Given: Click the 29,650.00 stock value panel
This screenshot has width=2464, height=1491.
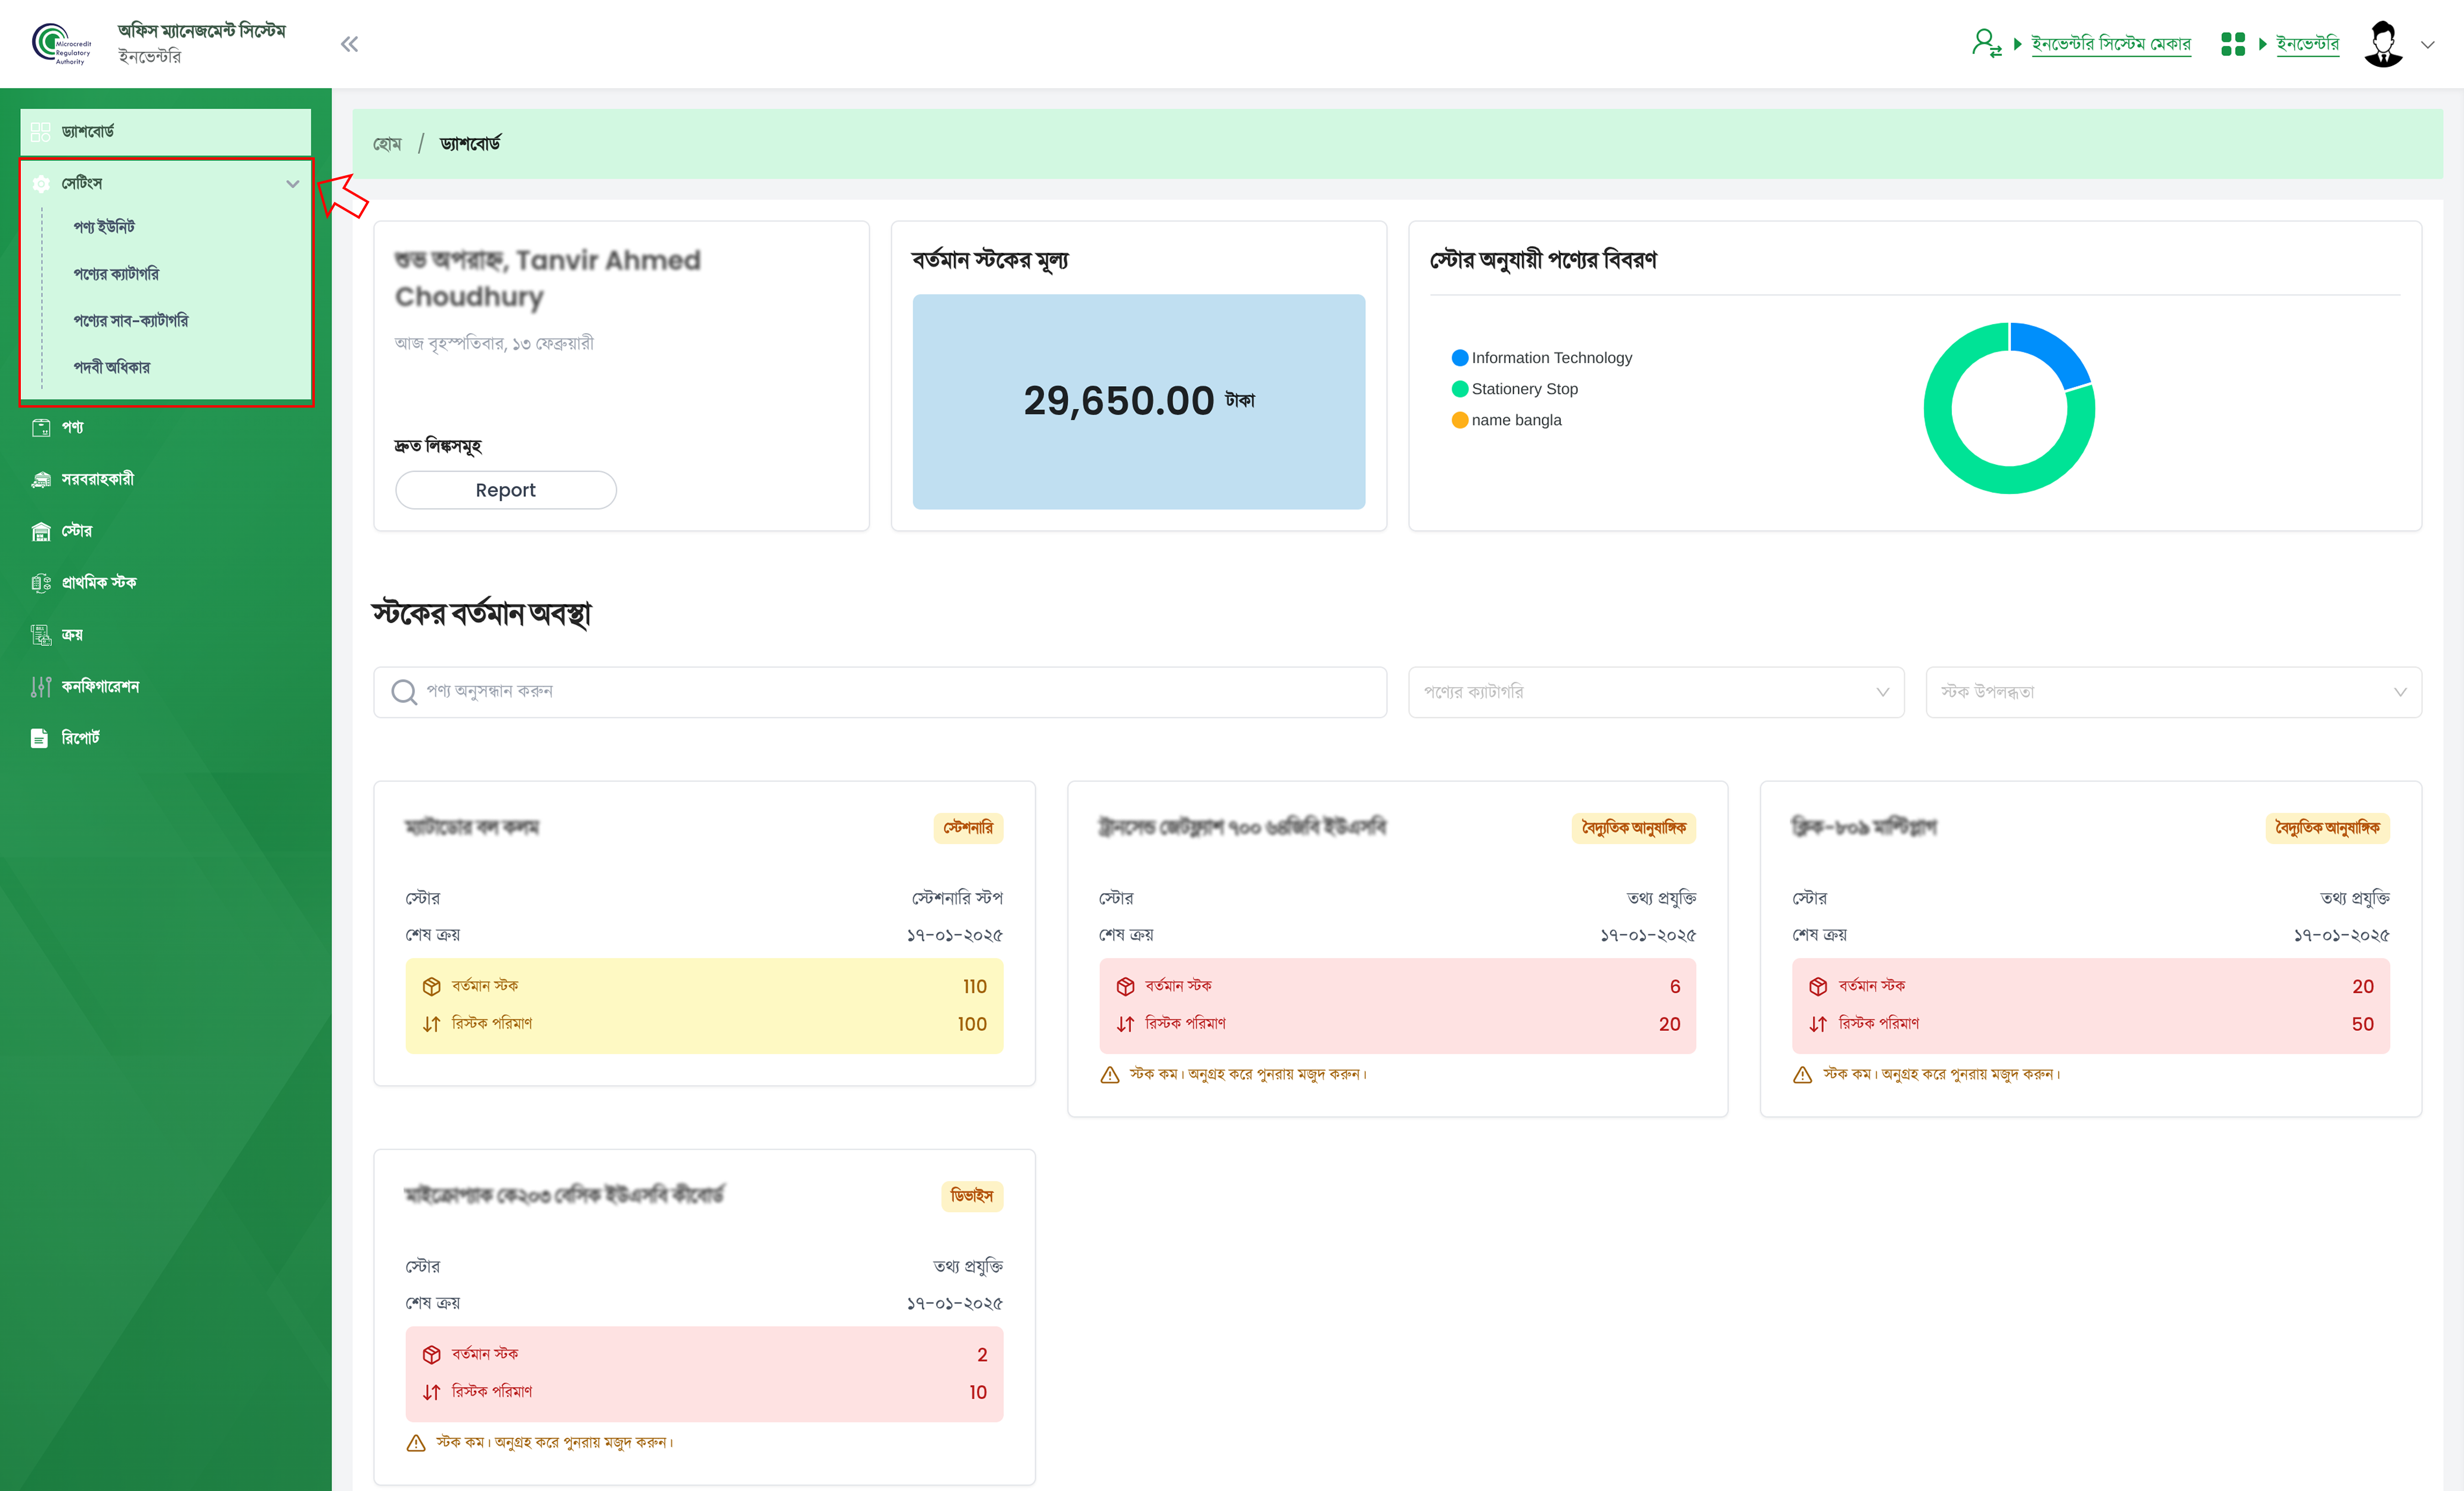Looking at the screenshot, I should coord(1139,402).
